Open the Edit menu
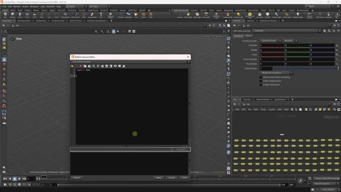 coord(10,6)
